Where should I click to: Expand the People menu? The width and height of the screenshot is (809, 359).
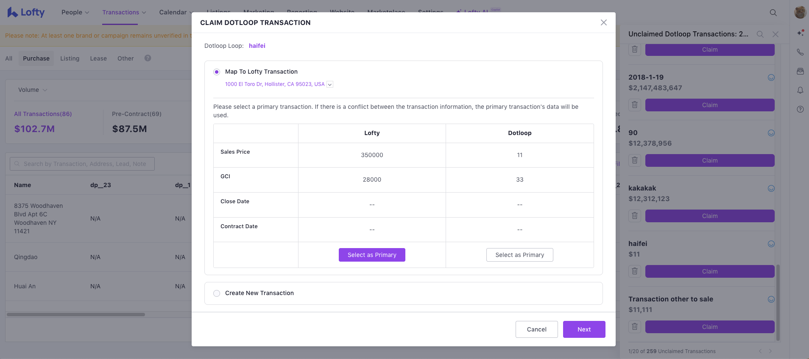click(x=75, y=12)
